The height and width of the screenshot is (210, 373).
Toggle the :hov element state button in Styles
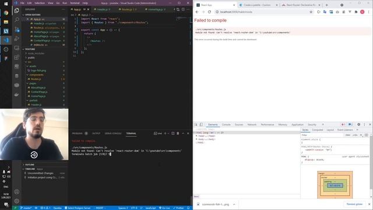348,135
